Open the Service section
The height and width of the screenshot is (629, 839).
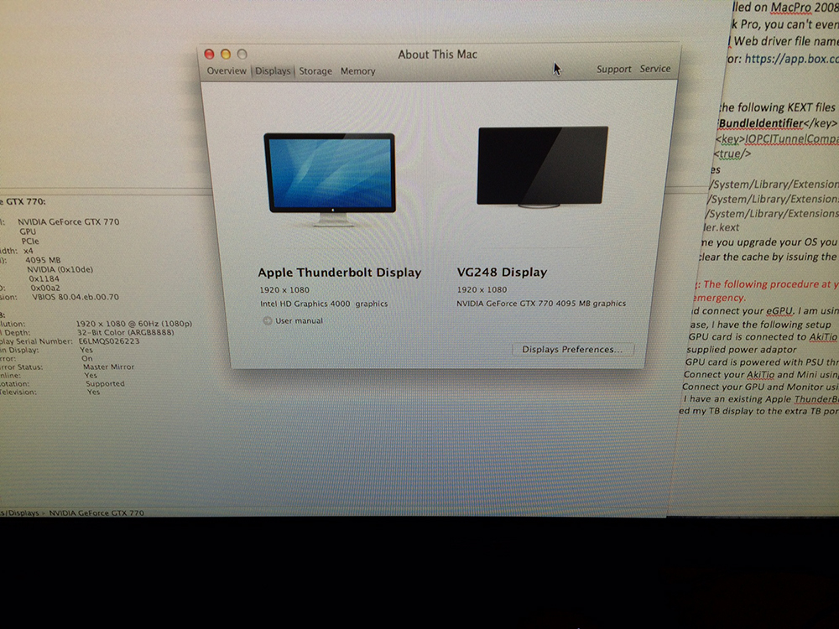pos(655,69)
